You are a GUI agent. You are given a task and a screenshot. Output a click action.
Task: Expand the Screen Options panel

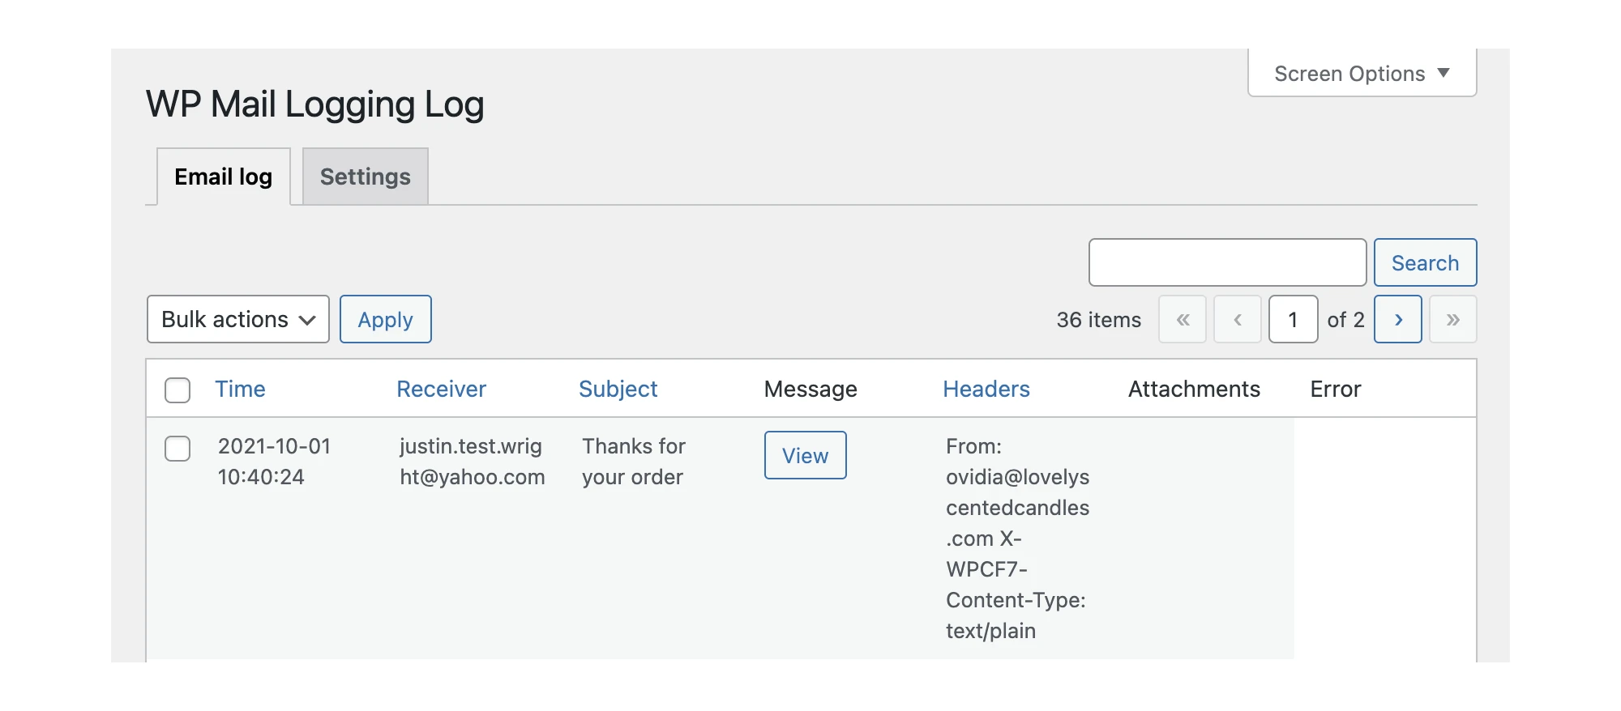[x=1362, y=74]
